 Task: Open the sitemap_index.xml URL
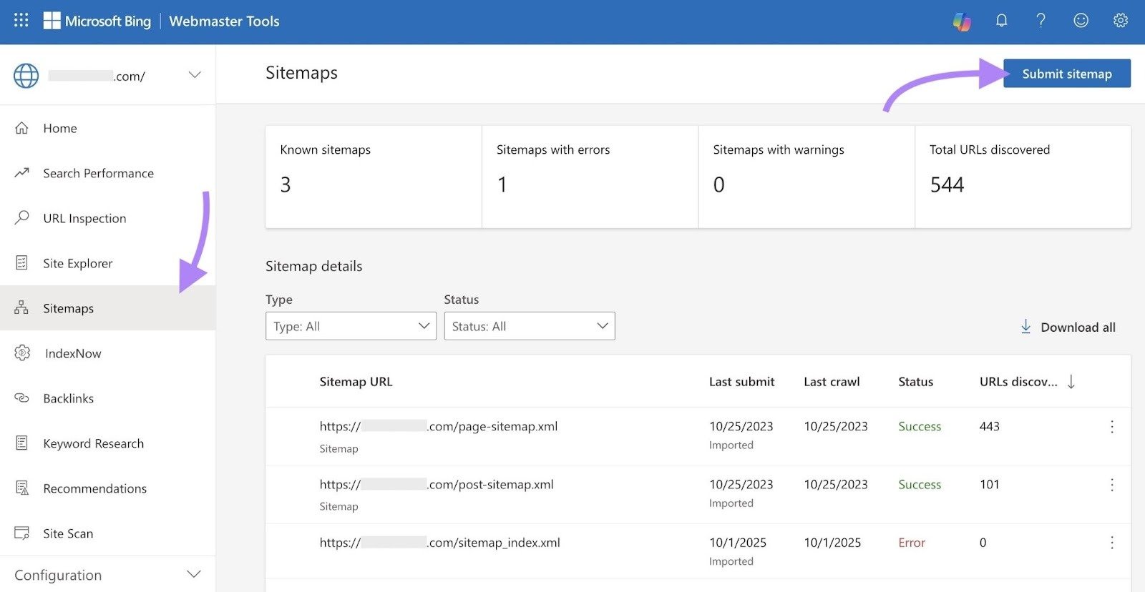pos(439,542)
